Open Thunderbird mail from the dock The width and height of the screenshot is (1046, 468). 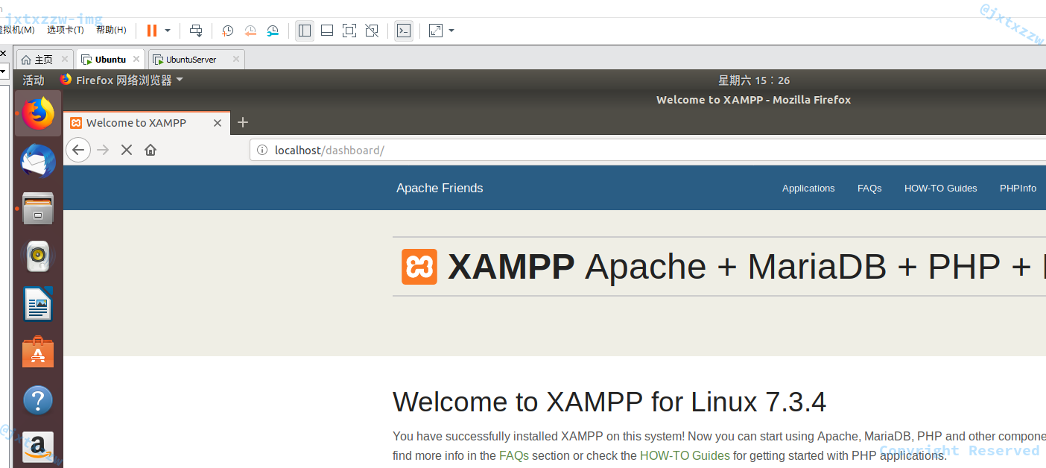point(38,161)
